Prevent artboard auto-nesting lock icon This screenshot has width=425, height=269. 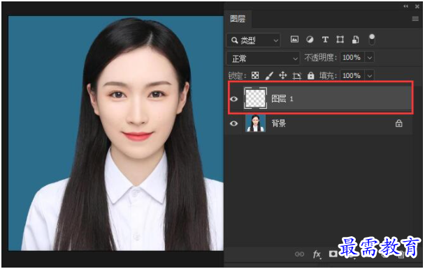pyautogui.click(x=297, y=76)
